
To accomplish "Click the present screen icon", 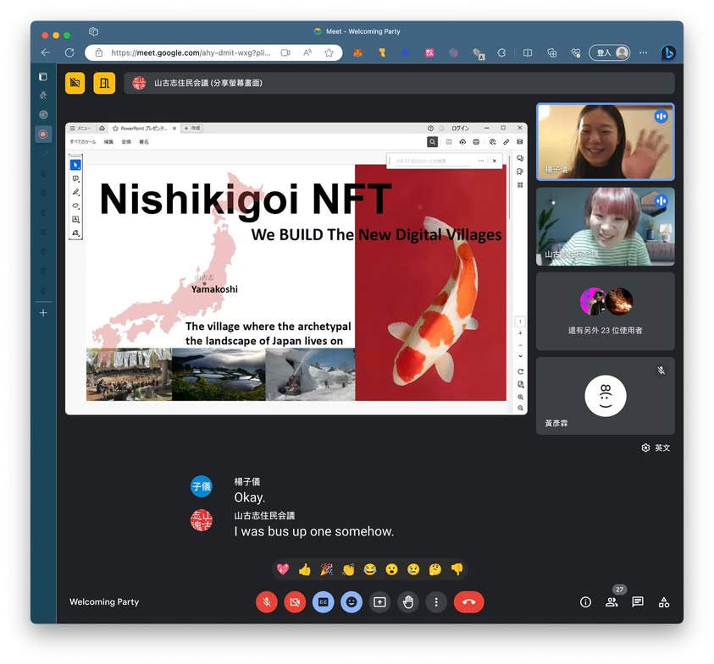I will click(x=379, y=602).
